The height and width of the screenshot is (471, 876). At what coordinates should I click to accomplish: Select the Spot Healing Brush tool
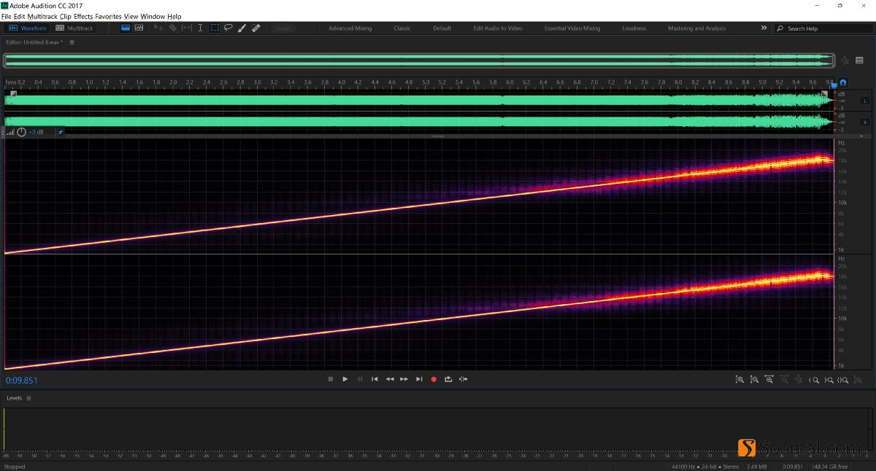tap(255, 28)
